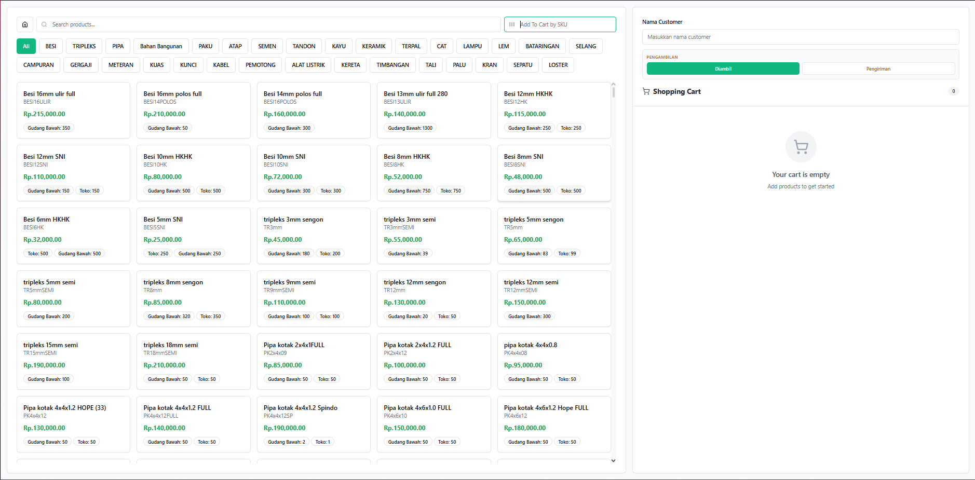Viewport: 975px width, 480px height.
Task: Filter by KABEL category
Action: point(221,65)
